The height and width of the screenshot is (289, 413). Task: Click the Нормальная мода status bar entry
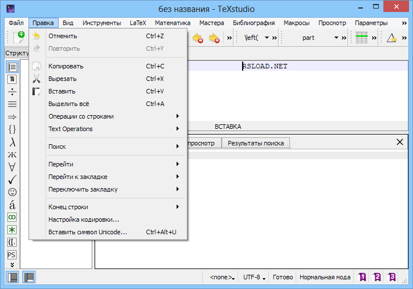click(x=325, y=278)
